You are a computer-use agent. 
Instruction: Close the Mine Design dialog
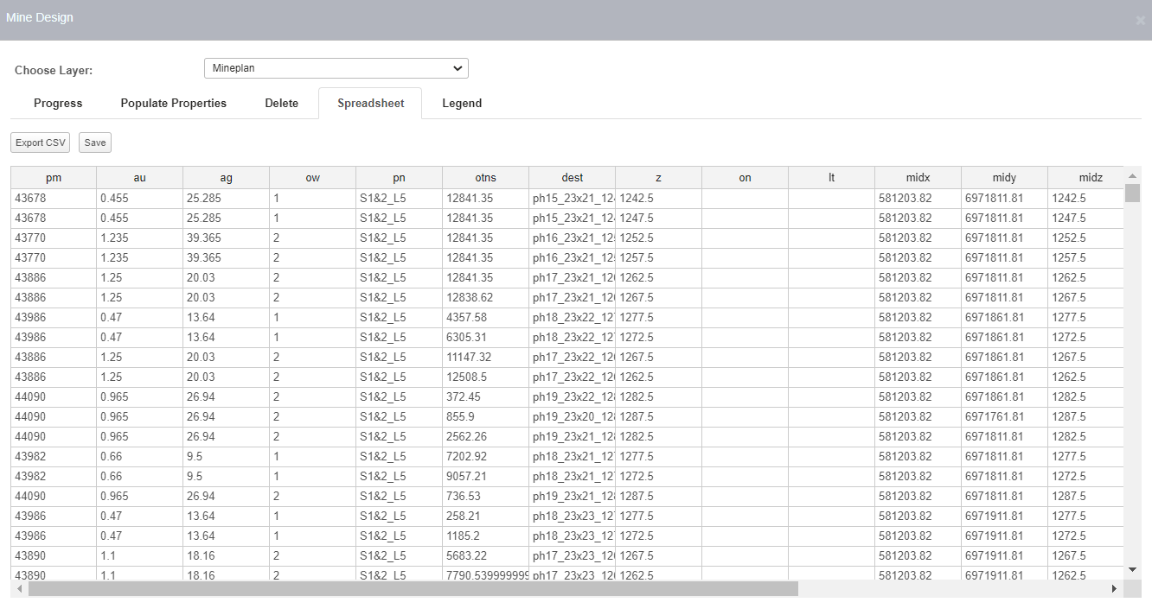[x=1140, y=21]
